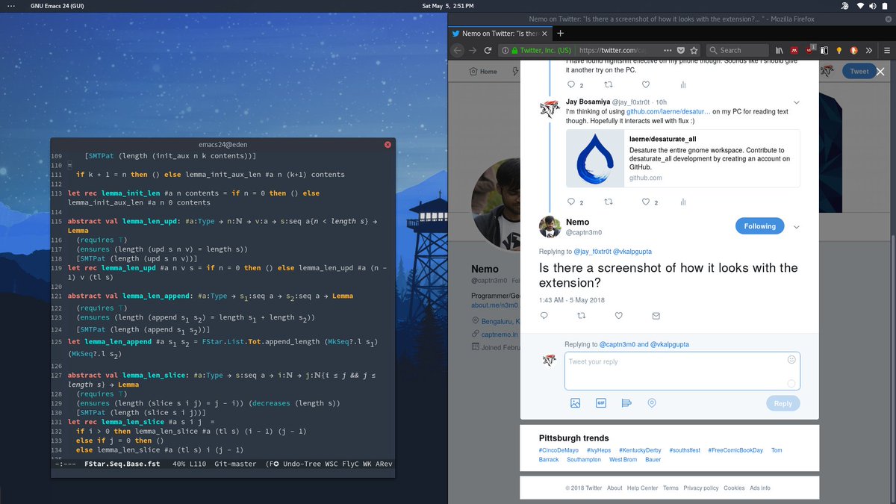Retweet Jay Bosamiya's desaturate tweet
This screenshot has height=504, width=896.
coord(608,202)
